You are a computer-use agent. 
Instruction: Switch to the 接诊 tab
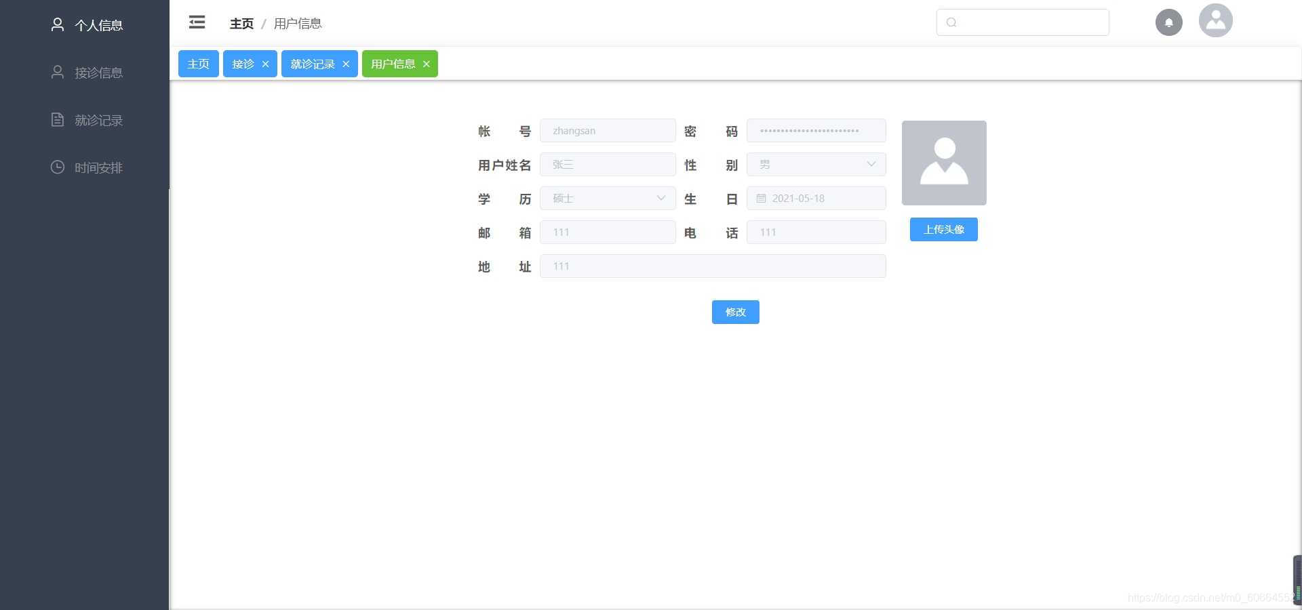tap(243, 64)
